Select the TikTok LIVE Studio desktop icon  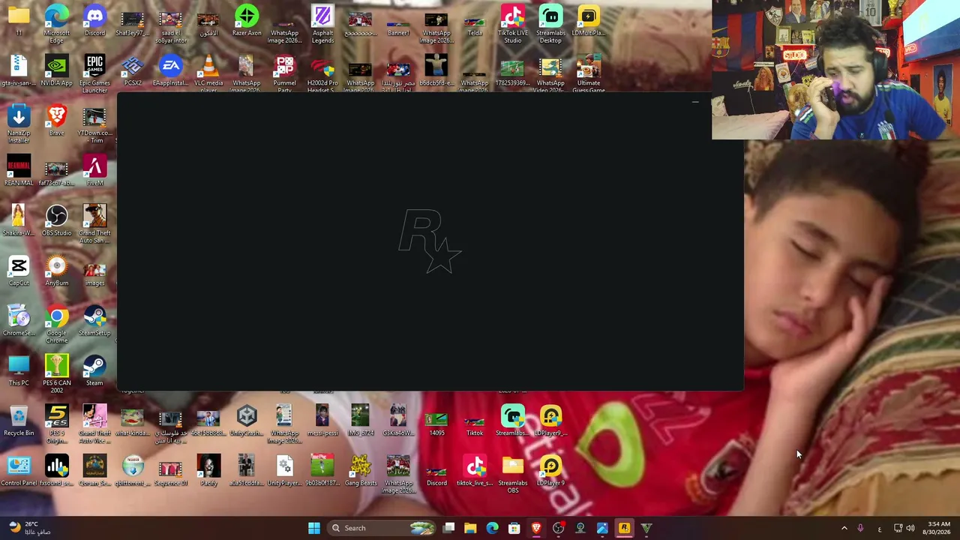(513, 22)
